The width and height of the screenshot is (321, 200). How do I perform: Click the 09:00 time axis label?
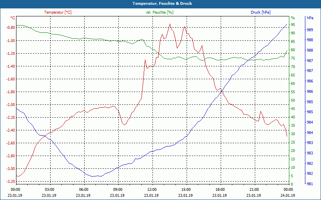118,190
